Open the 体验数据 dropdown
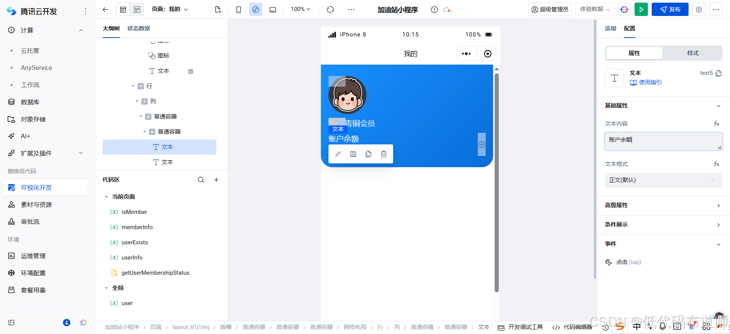Viewport: 730px width, 334px height. 595,9
